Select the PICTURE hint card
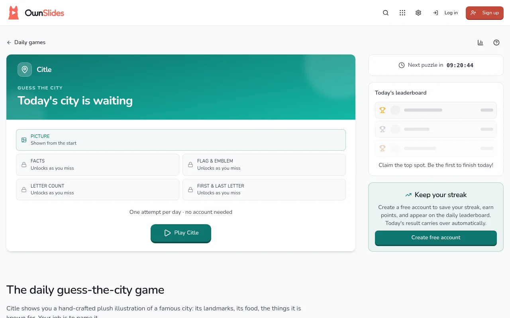Viewport: 510px width, 318px height. tap(181, 140)
